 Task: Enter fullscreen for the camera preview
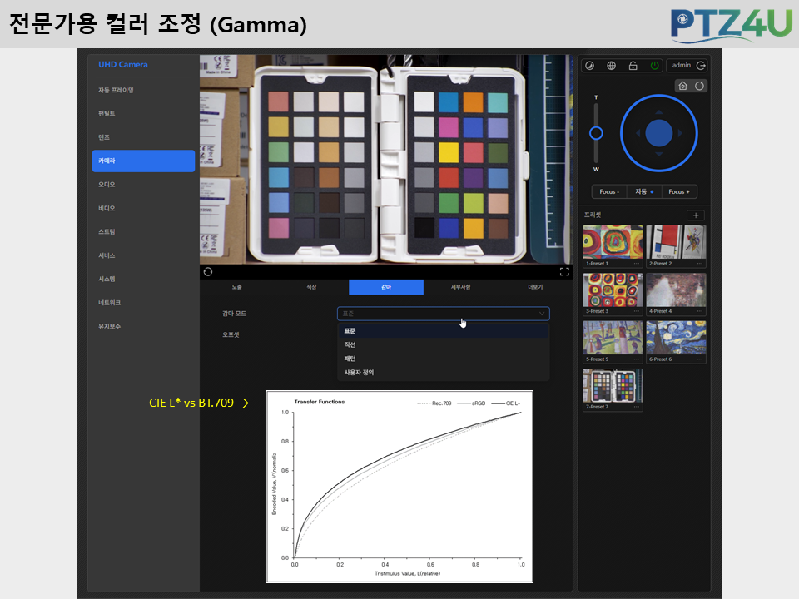pos(564,271)
